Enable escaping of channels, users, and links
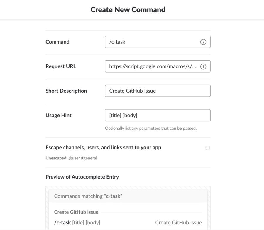The image size is (264, 230). [x=208, y=148]
